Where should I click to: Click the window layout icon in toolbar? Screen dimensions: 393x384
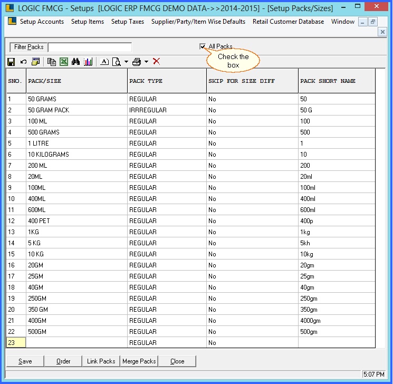pyautogui.click(x=35, y=62)
